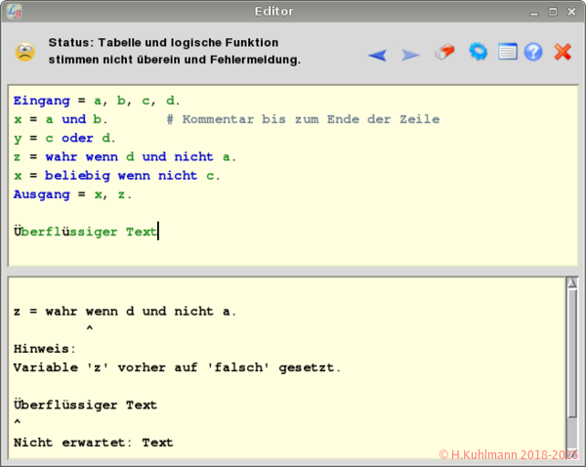Click the scrollbar up arrow in message pane
The image size is (586, 467).
point(571,282)
